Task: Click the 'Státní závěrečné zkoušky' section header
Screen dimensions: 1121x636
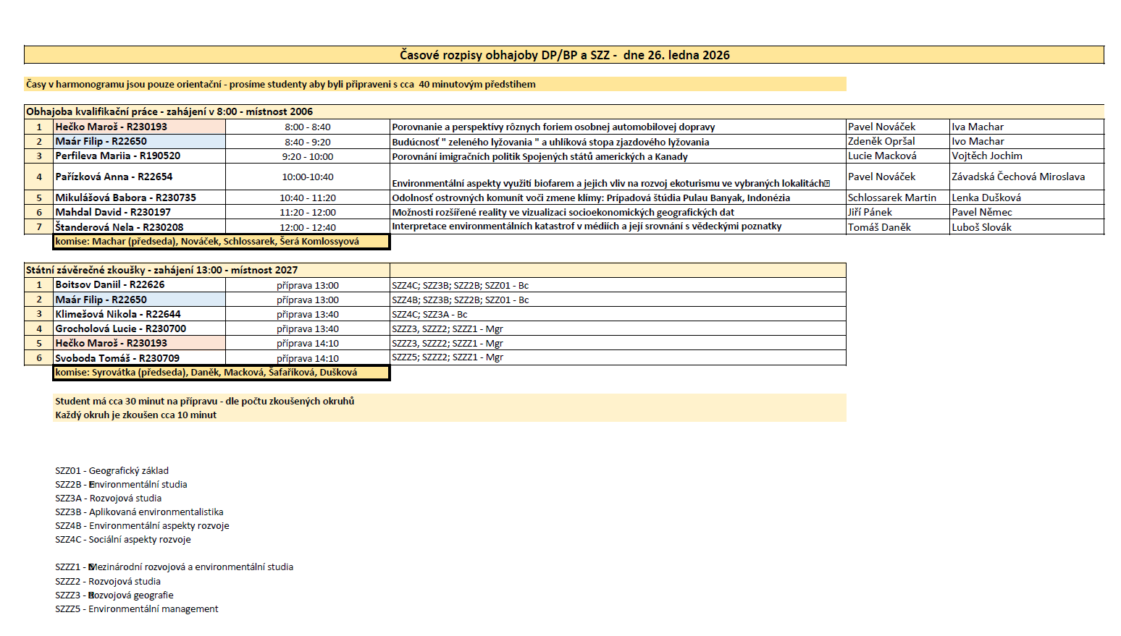Action: coord(161,270)
